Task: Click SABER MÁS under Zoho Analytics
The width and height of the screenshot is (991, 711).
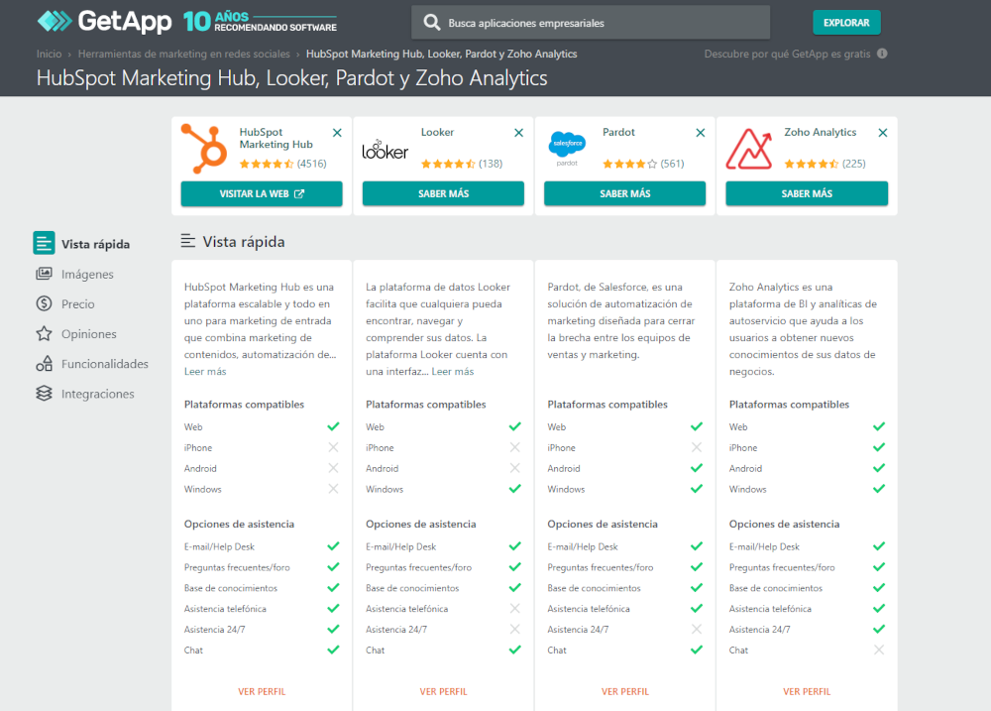Action: pyautogui.click(x=807, y=193)
